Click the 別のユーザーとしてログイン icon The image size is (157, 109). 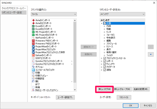click(x=33, y=90)
